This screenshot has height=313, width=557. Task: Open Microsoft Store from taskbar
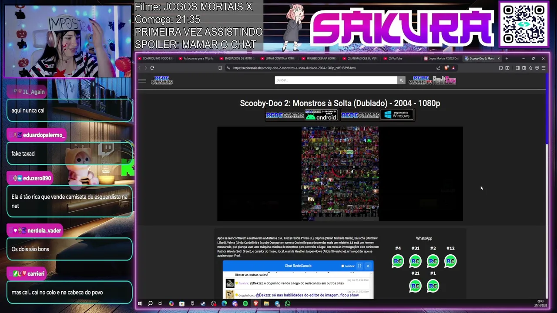[x=182, y=303]
